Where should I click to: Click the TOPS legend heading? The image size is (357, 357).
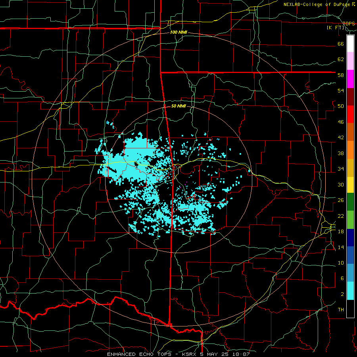pyautogui.click(x=349, y=23)
